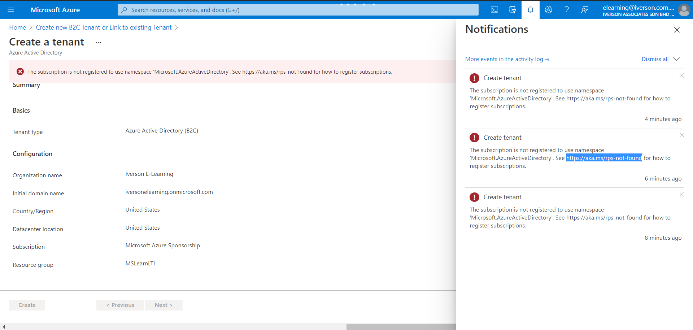Open the Help question mark menu

[x=566, y=10]
